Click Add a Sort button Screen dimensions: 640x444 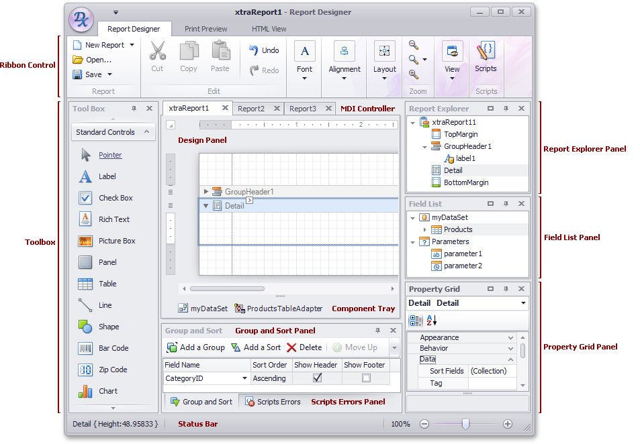256,347
